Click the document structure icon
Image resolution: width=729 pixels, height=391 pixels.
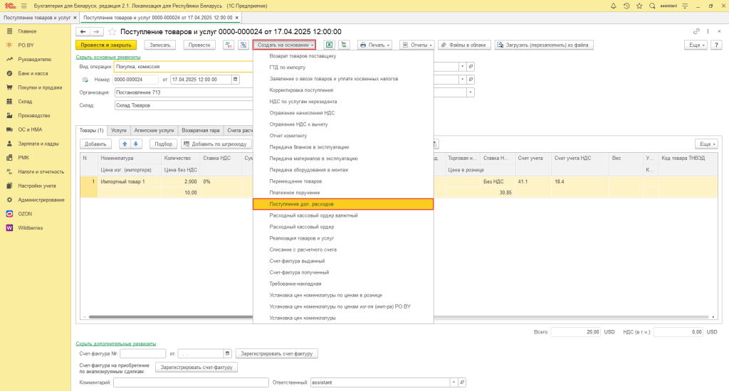[x=243, y=45]
